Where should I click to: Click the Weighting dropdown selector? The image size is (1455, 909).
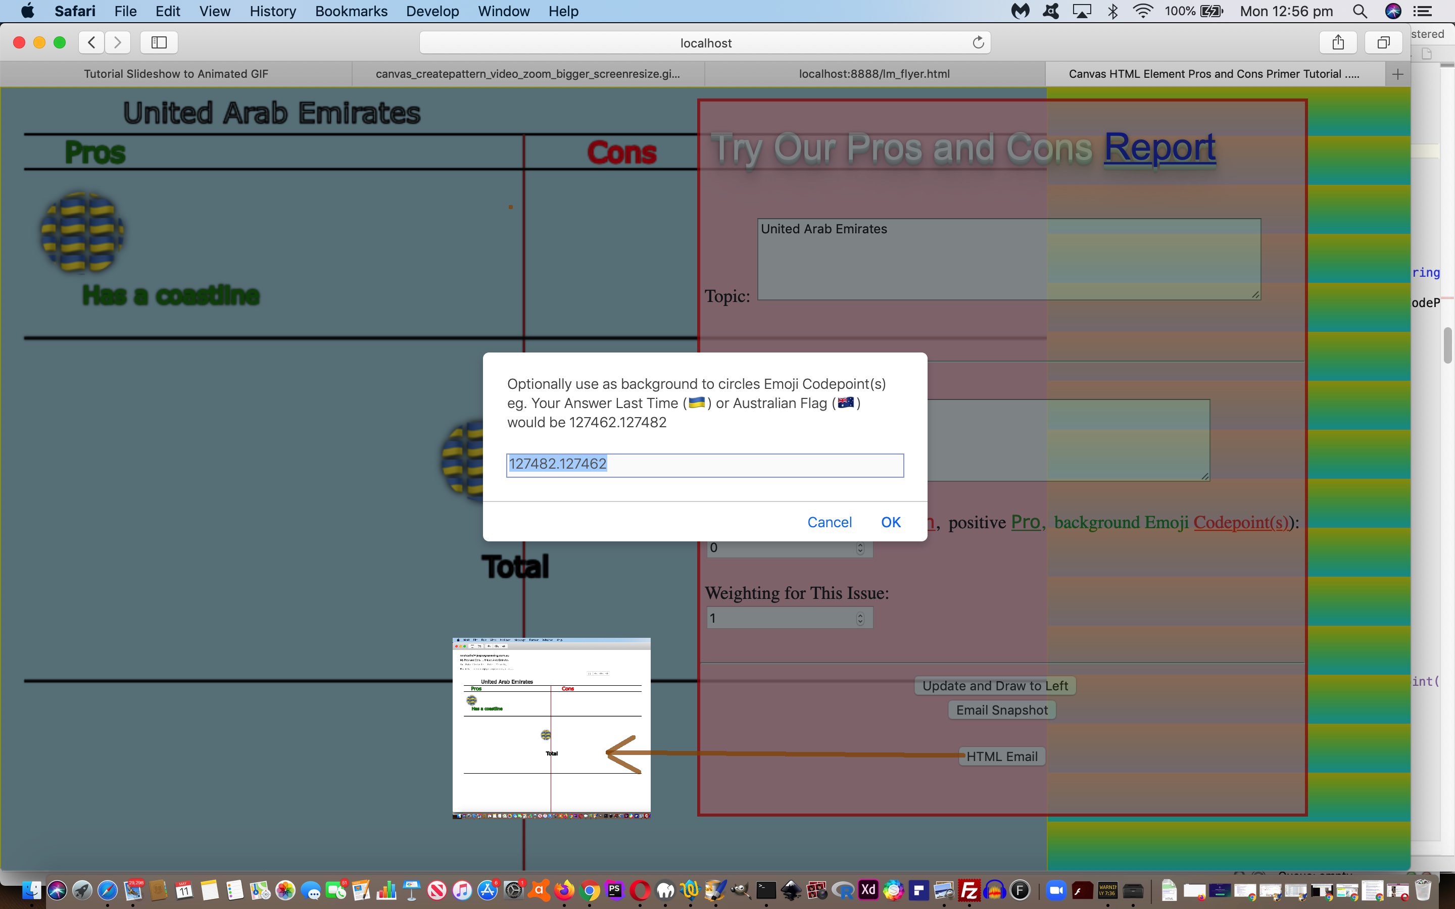click(x=787, y=618)
